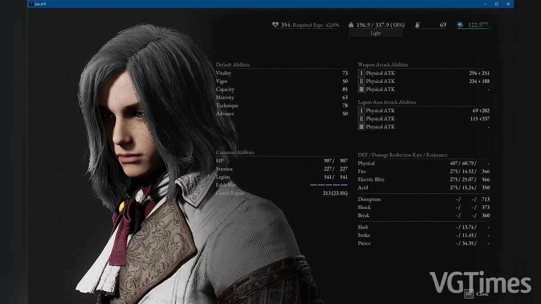The height and width of the screenshot is (304, 541).
Task: Click the weight icon next to 196.9 / 337.9
Action: tap(352, 25)
